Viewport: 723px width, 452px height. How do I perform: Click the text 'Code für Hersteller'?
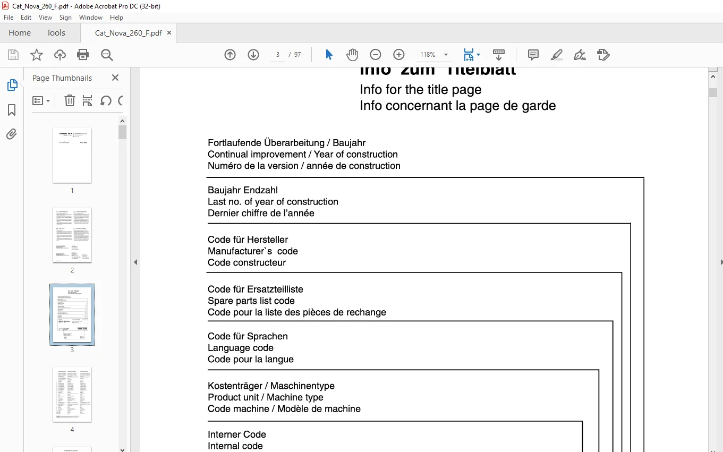click(x=248, y=240)
